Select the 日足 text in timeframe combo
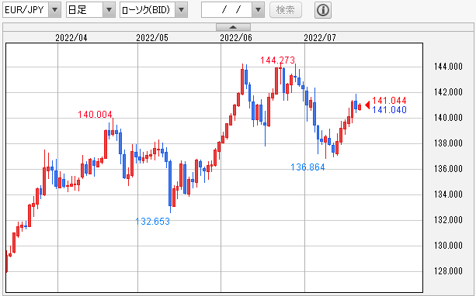 pos(78,10)
